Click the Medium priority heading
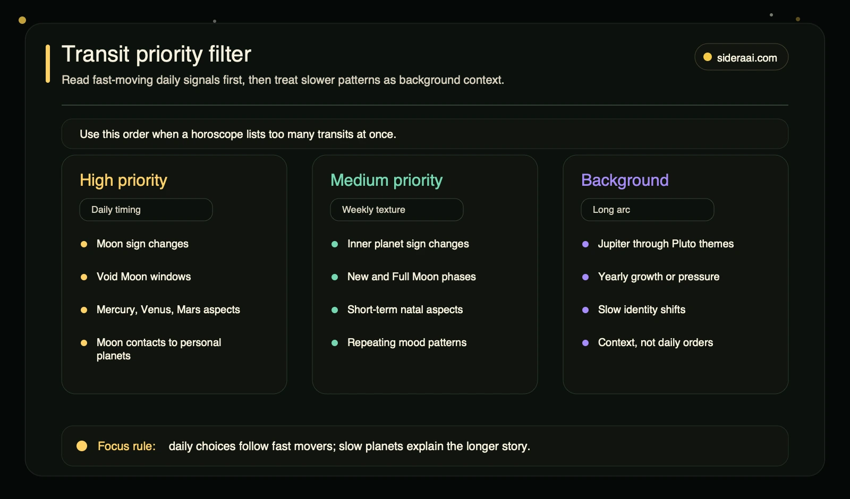Image resolution: width=850 pixels, height=499 pixels. (386, 180)
